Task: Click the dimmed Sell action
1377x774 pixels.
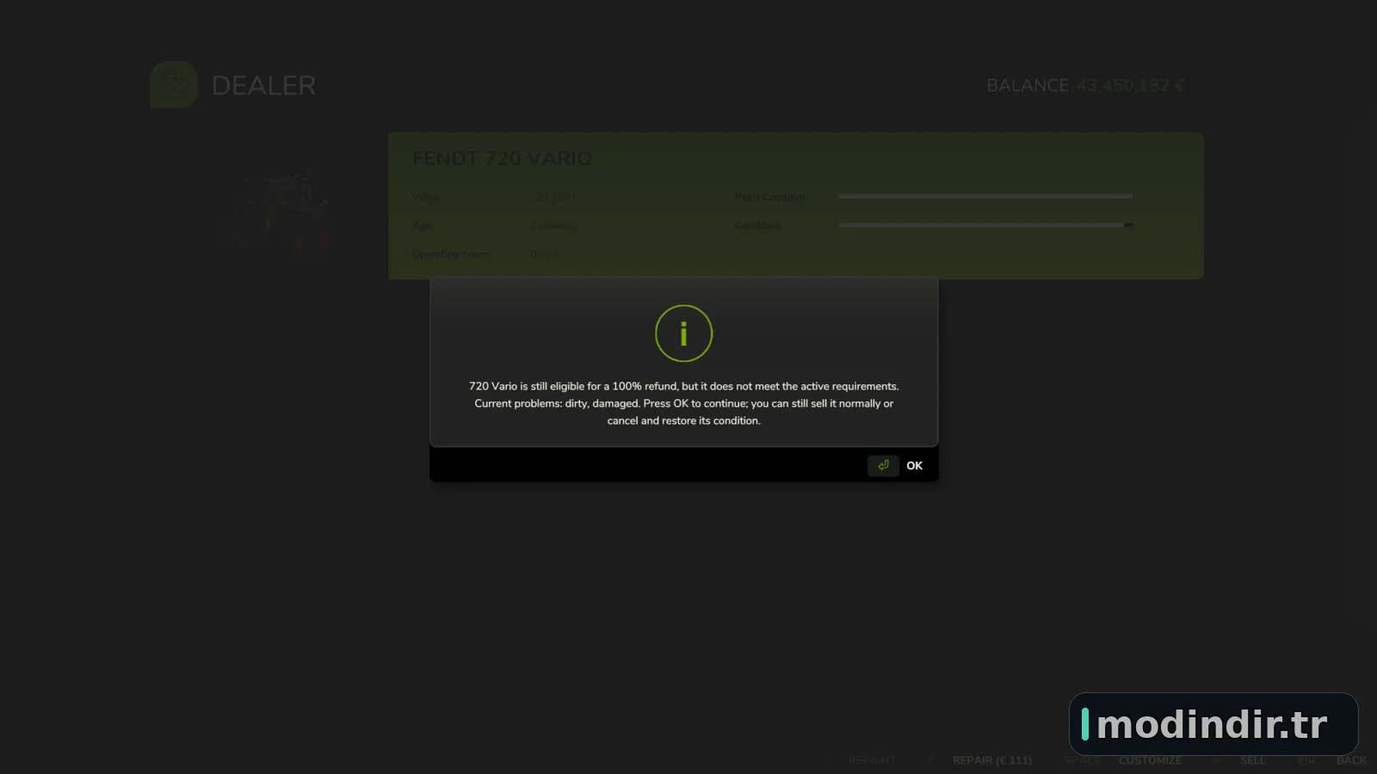Action: (1252, 760)
